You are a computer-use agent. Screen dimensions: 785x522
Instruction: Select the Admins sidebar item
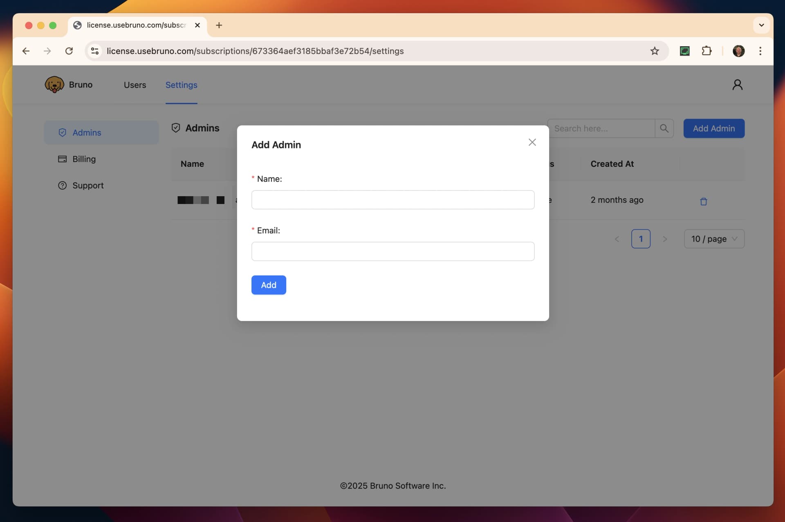pos(87,132)
